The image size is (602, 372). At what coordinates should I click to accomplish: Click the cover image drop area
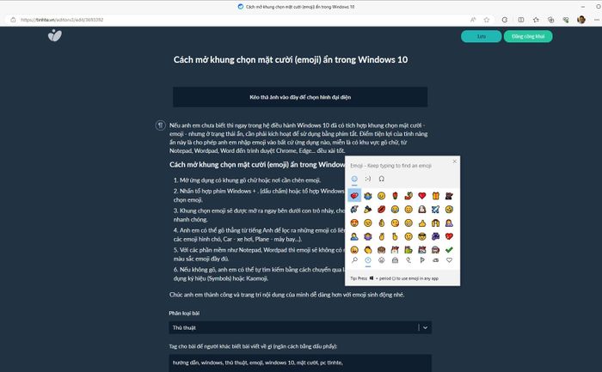(x=300, y=97)
